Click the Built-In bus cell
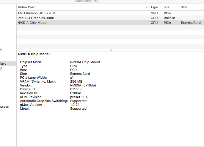This screenshot has height=147, width=204. coord(169,18)
